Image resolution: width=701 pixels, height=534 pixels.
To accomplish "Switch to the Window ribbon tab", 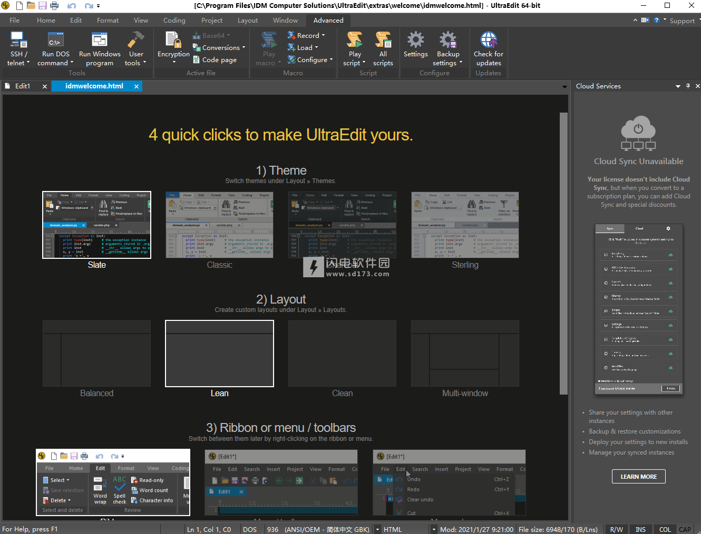I will click(286, 21).
